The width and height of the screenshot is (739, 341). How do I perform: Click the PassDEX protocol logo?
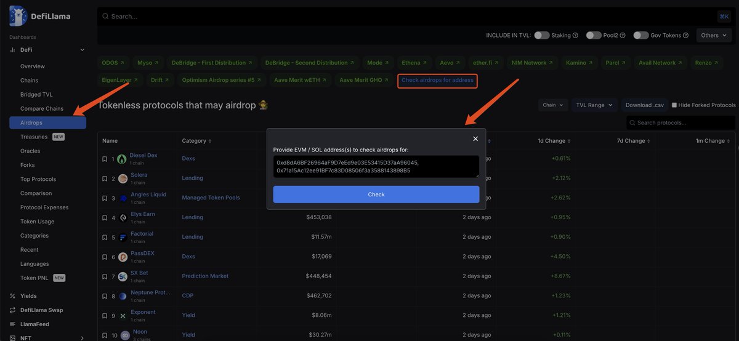(123, 257)
